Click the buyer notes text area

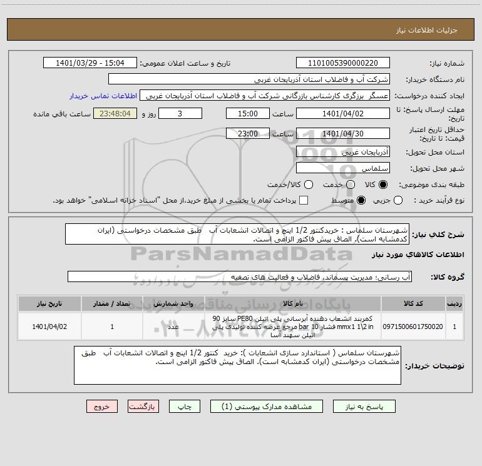(237, 365)
